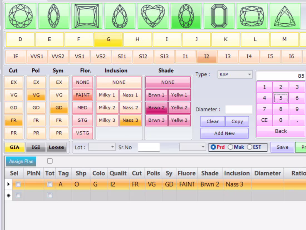Select Mak radio option
306x230 pixels.
(x=231, y=147)
